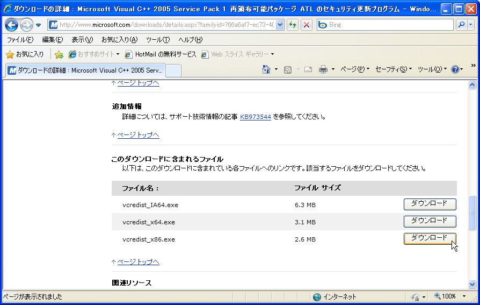Screen dimensions: 480x305
Task: Click the Read Mail envelope icon
Action: (x=308, y=69)
